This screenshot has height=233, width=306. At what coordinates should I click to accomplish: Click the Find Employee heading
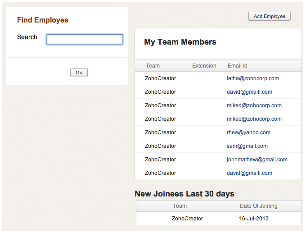(43, 20)
